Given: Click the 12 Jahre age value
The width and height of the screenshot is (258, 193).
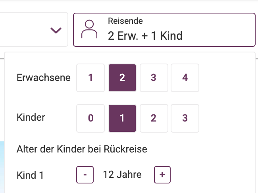Looking at the screenshot, I should (x=122, y=175).
